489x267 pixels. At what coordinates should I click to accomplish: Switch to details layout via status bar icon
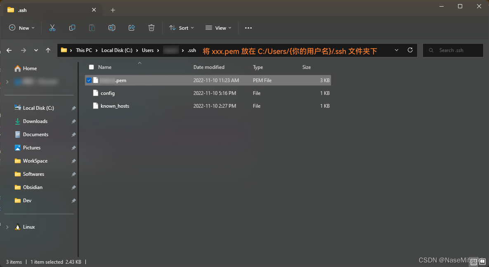pyautogui.click(x=473, y=262)
